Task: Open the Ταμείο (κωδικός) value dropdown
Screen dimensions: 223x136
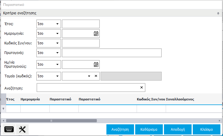Action: pos(89,76)
